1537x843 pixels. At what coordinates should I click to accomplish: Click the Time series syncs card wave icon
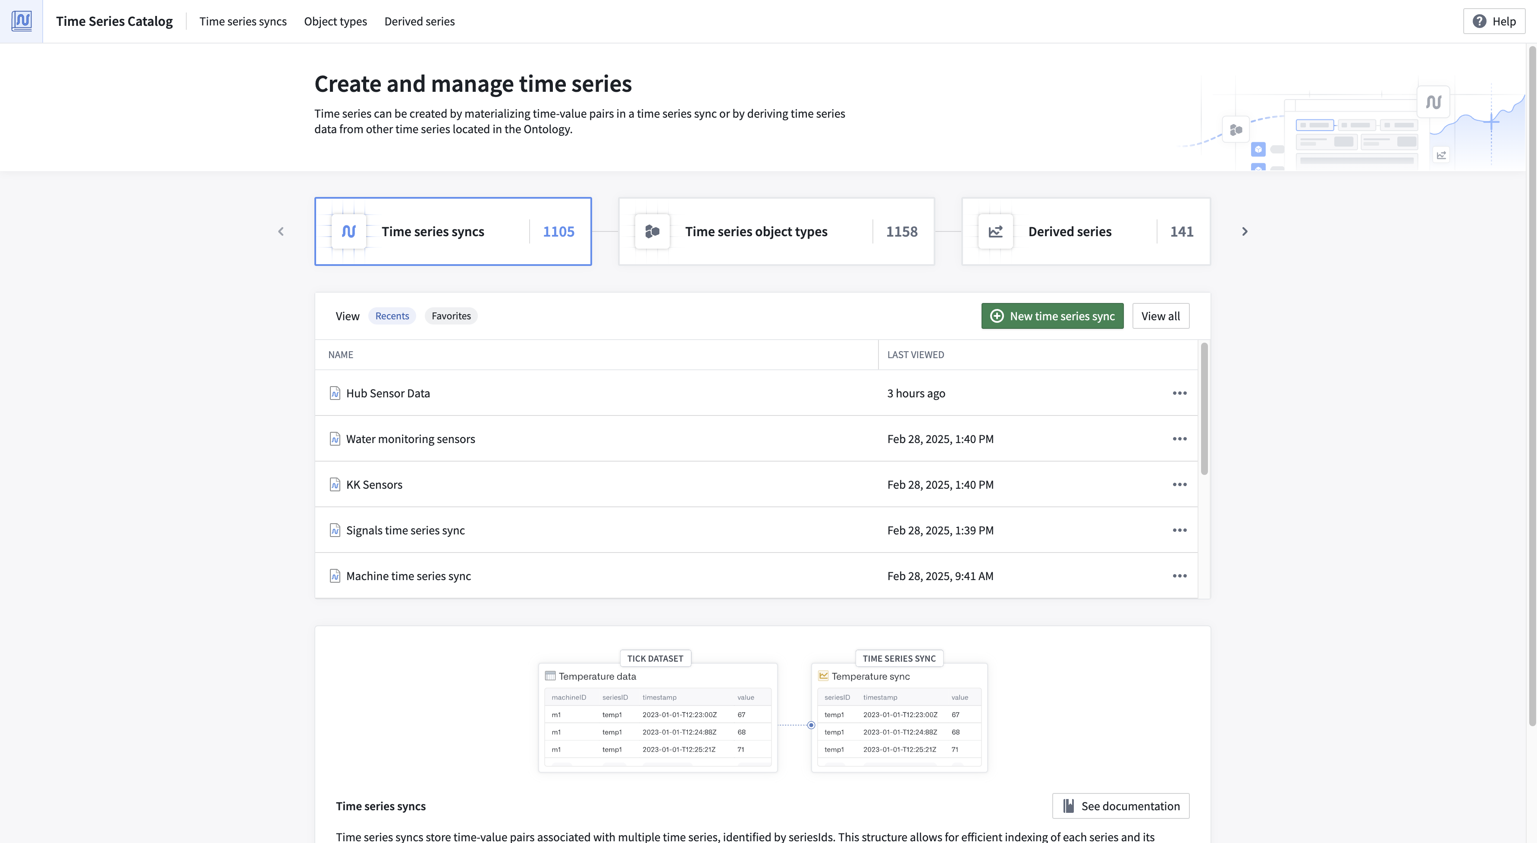349,231
